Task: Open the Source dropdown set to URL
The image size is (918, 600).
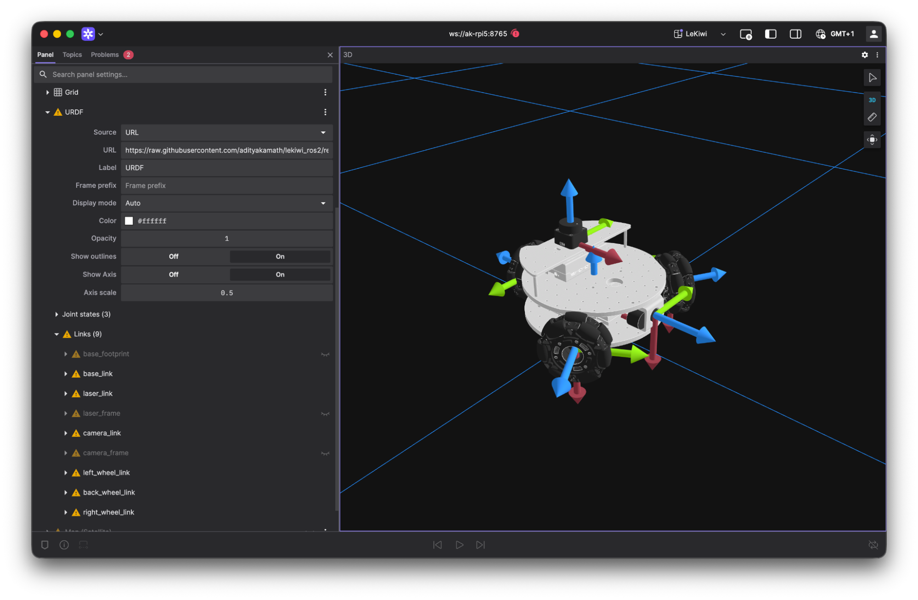Action: click(226, 132)
